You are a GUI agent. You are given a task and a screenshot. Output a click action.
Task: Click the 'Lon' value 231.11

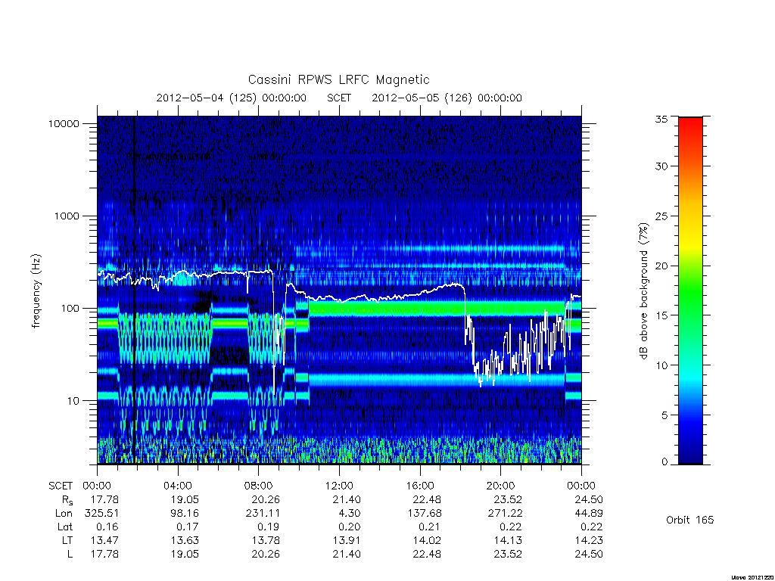(263, 514)
